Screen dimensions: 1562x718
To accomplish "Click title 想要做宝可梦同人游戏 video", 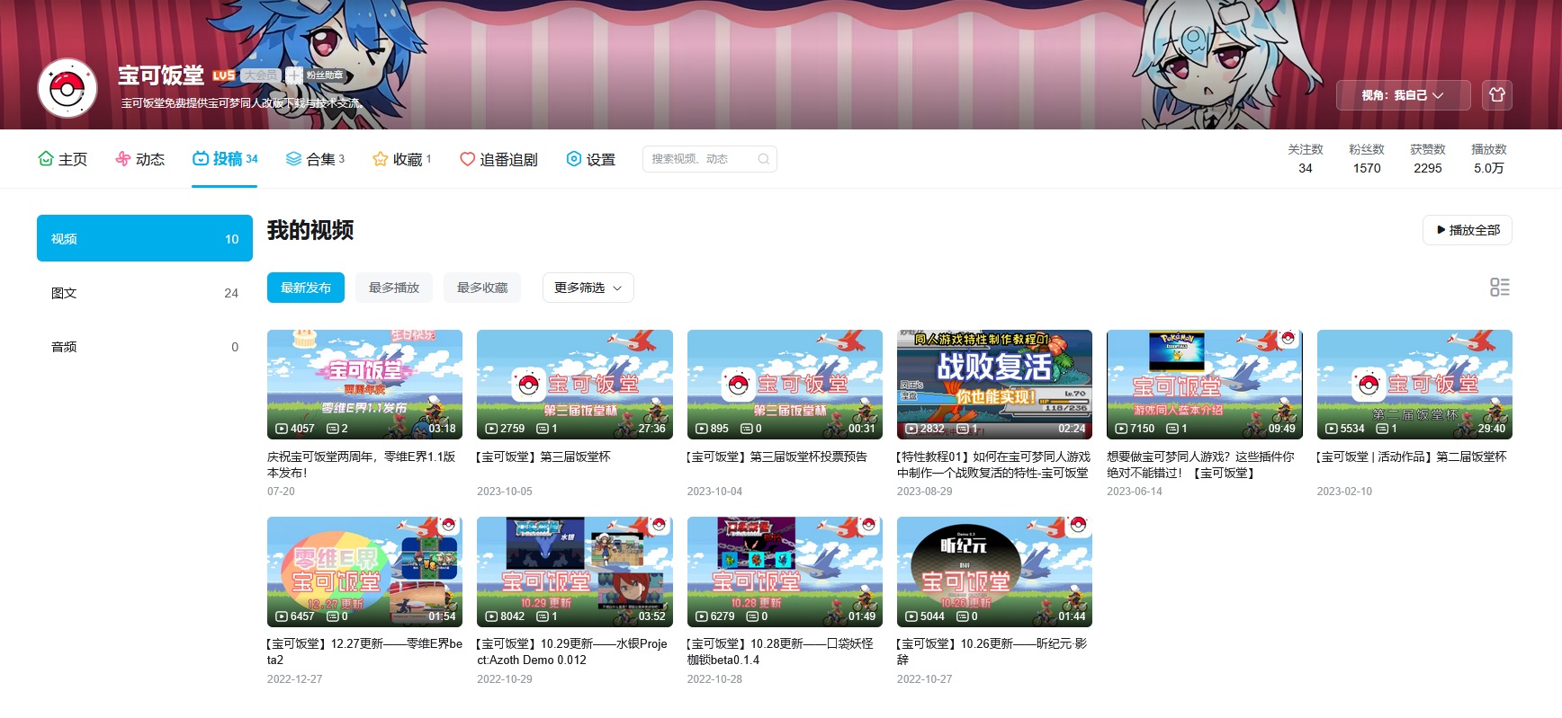I will [1201, 465].
